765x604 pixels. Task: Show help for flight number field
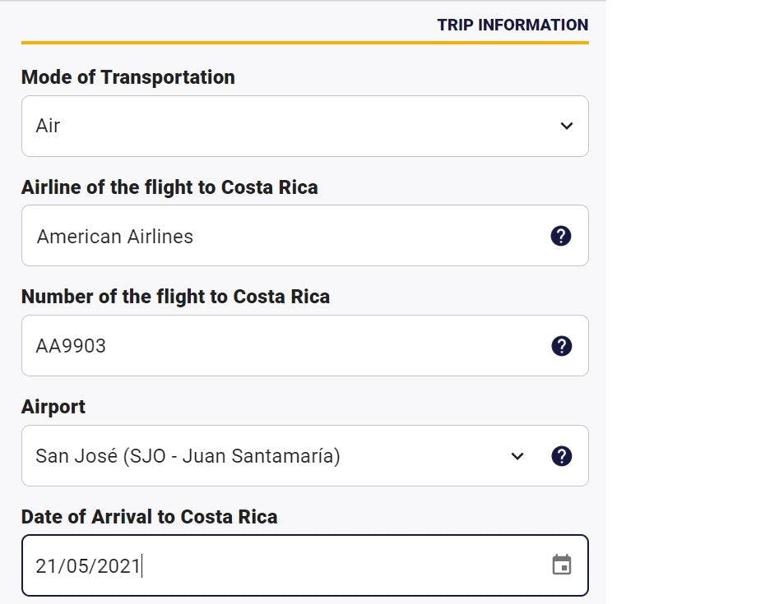[562, 346]
